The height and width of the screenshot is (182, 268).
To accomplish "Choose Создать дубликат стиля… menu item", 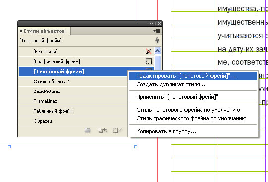I will [x=193, y=84].
